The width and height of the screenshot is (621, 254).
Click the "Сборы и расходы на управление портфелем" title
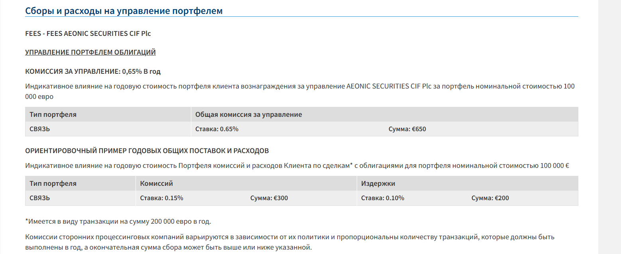click(124, 11)
